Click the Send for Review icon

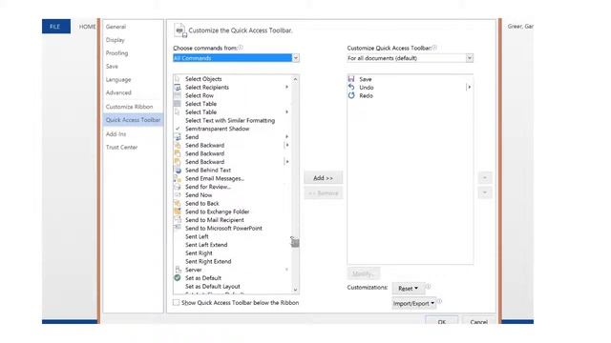coord(178,187)
